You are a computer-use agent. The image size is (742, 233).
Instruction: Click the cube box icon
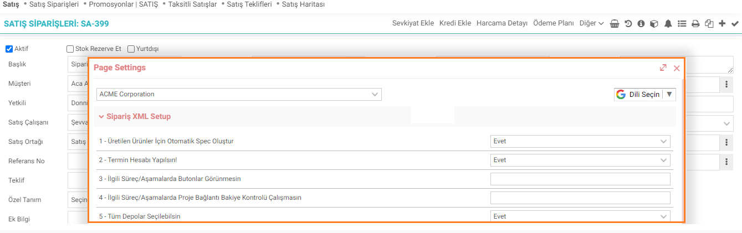click(654, 24)
